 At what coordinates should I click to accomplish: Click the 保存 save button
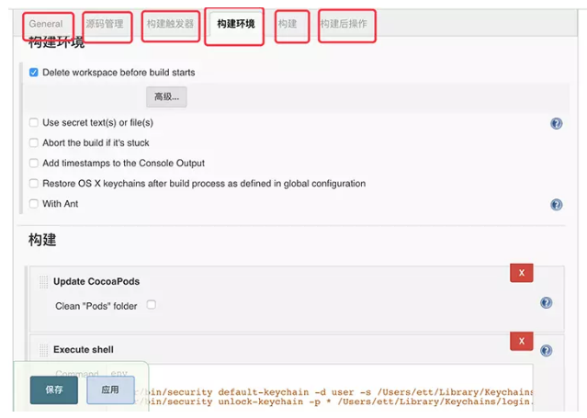pos(54,390)
